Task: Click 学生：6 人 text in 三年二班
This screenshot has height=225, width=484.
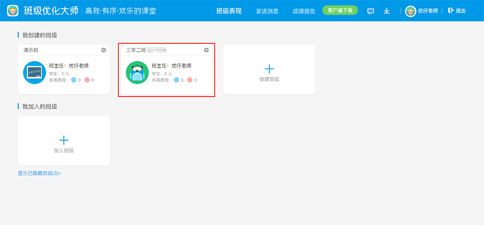Action: click(162, 74)
